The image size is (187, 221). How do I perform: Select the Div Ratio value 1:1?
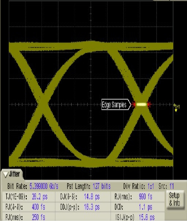click(150, 187)
